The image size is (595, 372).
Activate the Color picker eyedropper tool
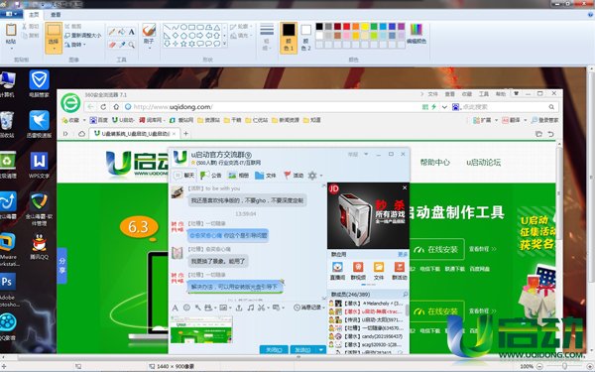(x=122, y=45)
